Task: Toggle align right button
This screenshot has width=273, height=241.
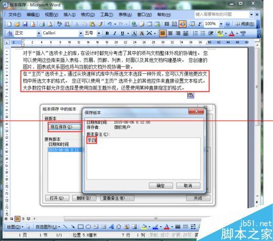Action: coord(178,33)
